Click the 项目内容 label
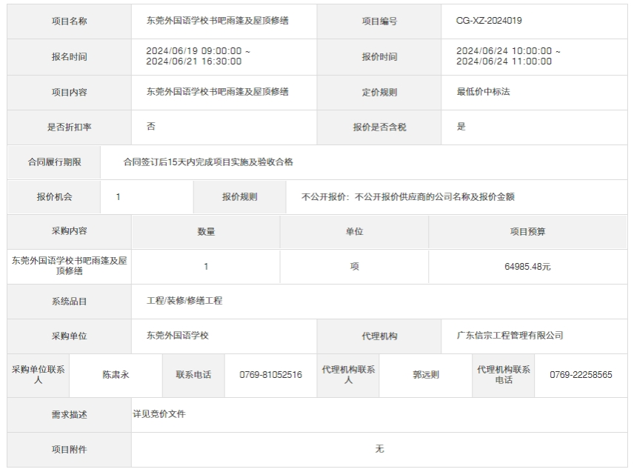 69,92
